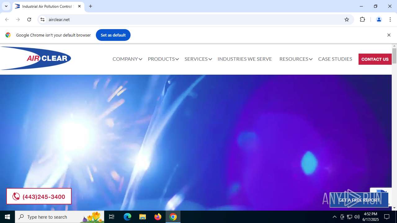This screenshot has height=223, width=397.
Task: Open Task View on taskbar
Action: (112, 217)
